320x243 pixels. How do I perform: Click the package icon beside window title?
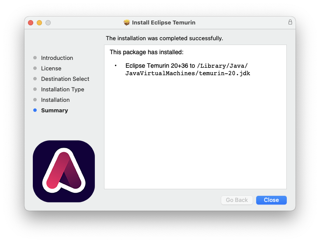(x=126, y=22)
